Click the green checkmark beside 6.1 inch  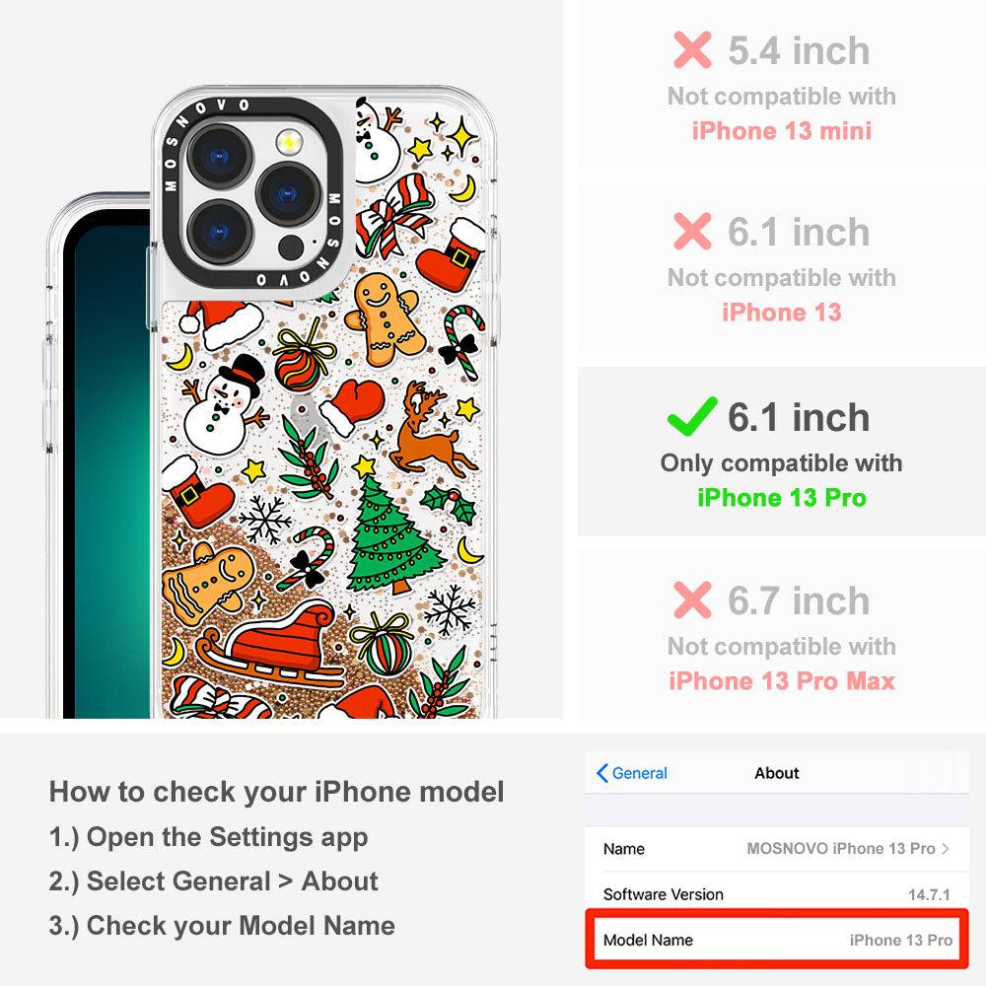(692, 416)
